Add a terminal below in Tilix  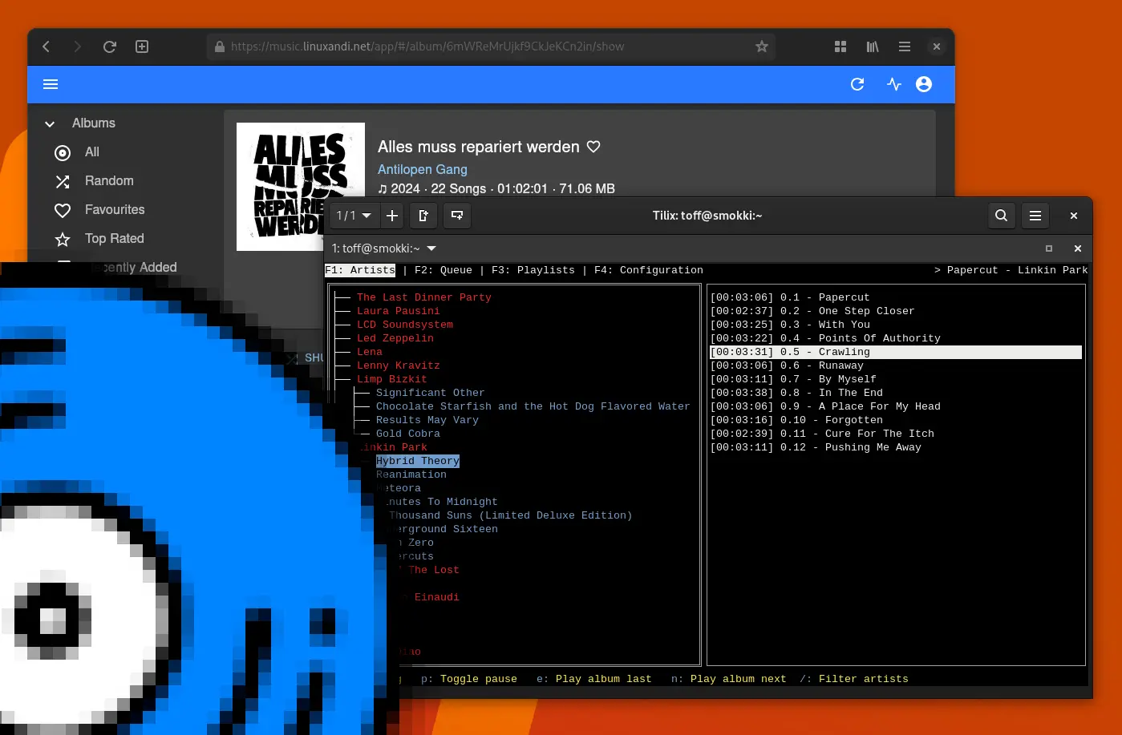457,216
